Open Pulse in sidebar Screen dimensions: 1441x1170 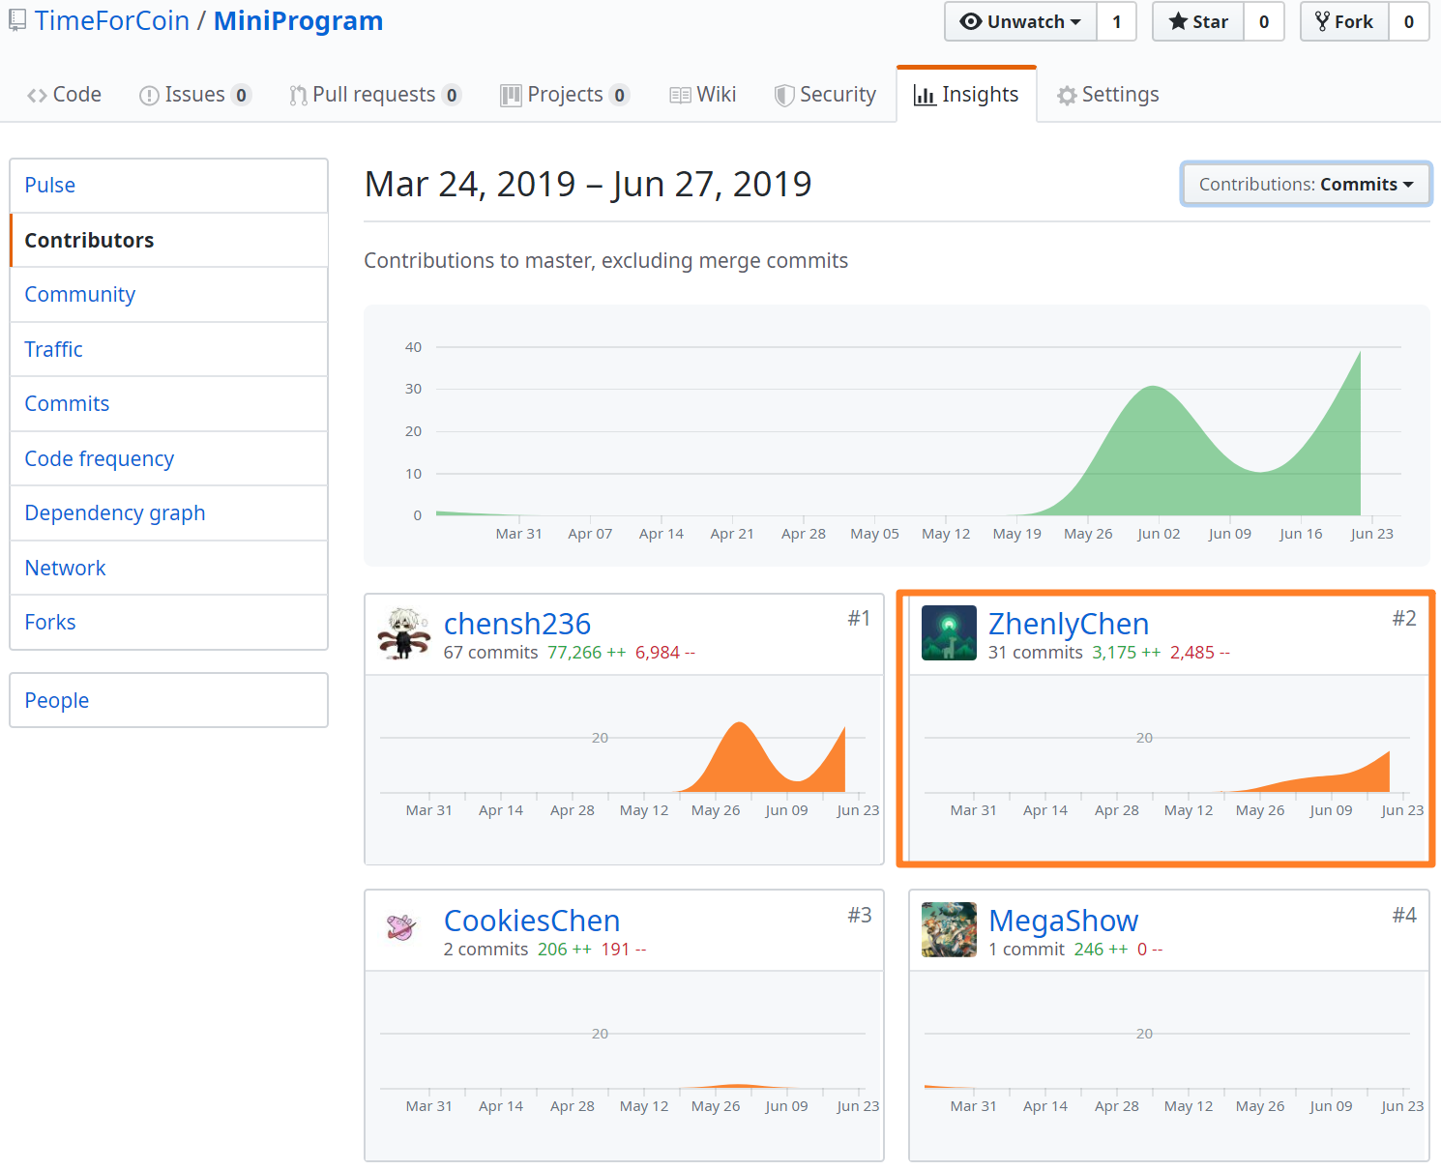click(x=168, y=186)
